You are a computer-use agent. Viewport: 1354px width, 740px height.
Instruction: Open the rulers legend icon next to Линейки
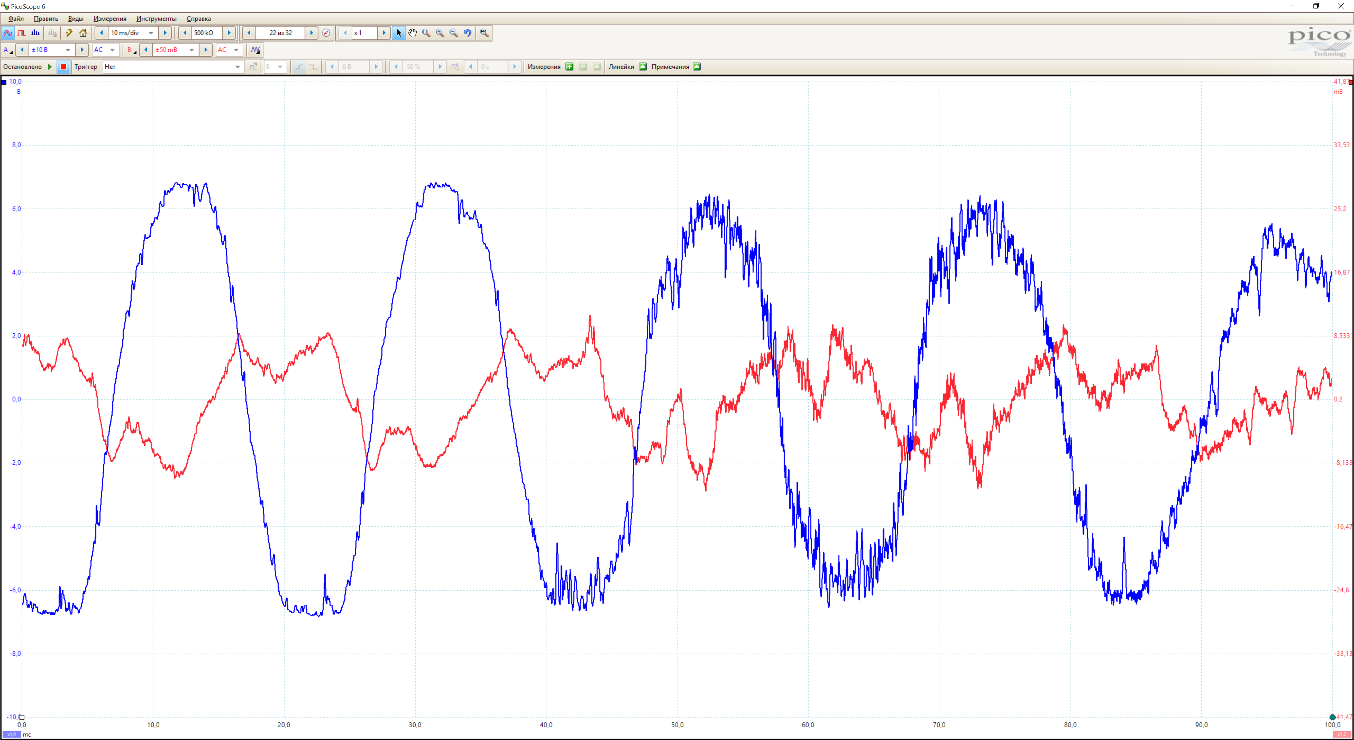(x=643, y=67)
